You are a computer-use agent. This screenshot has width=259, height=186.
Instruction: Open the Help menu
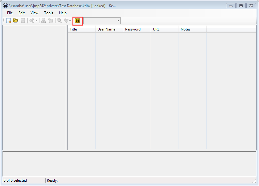click(x=63, y=13)
